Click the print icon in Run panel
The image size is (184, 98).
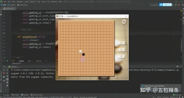[x=7, y=82]
